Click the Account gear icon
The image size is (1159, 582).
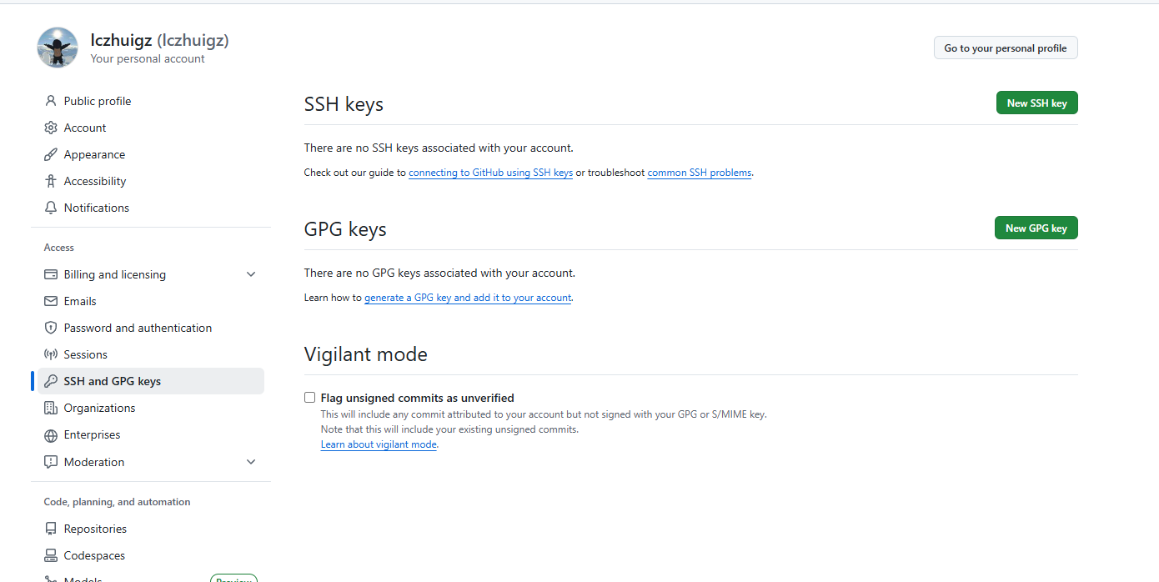pos(51,128)
